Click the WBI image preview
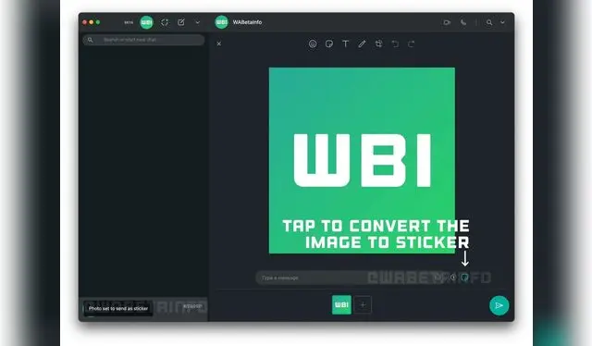The width and height of the screenshot is (592, 346). [362, 161]
